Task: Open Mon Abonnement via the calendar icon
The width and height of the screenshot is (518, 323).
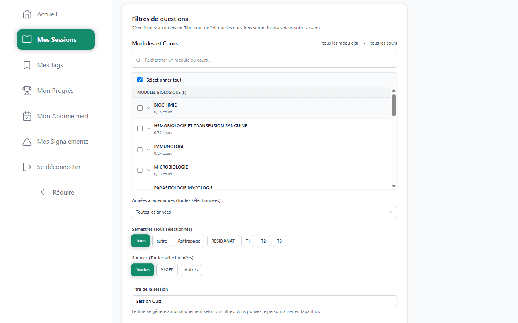Action: [27, 116]
